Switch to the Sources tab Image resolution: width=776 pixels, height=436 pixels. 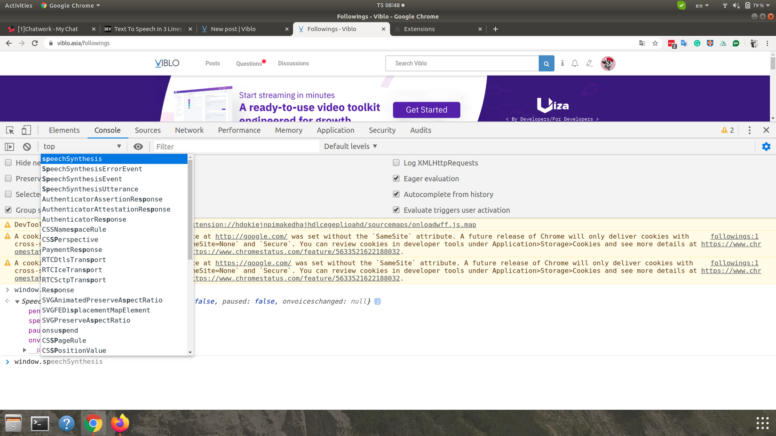point(148,130)
